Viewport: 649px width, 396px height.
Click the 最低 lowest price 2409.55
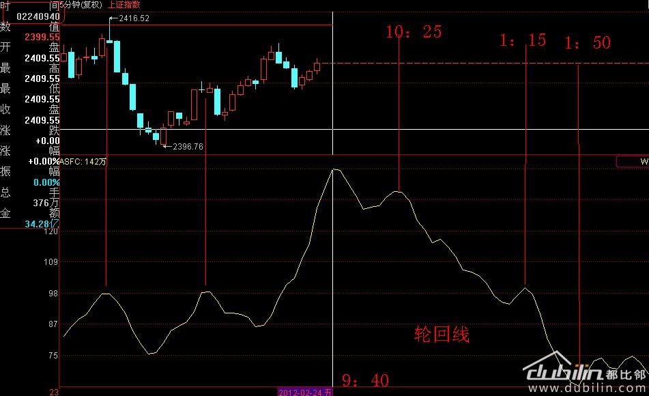[42, 100]
